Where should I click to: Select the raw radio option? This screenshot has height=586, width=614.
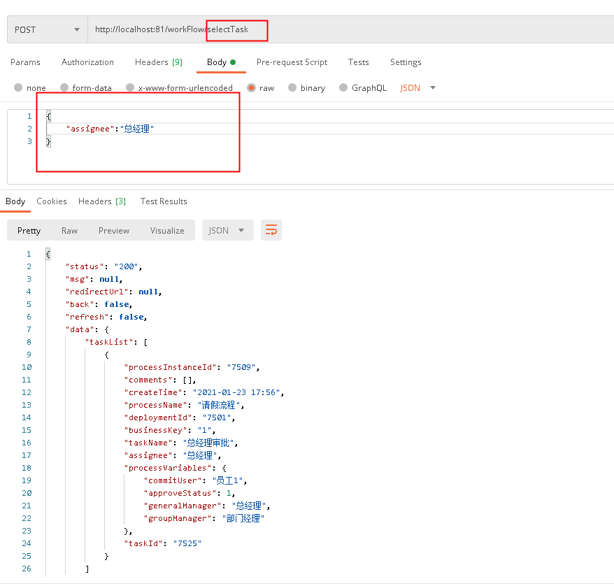pyautogui.click(x=251, y=87)
